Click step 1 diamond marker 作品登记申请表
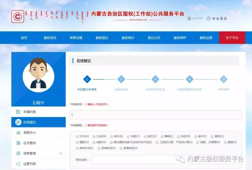 pyautogui.click(x=87, y=79)
